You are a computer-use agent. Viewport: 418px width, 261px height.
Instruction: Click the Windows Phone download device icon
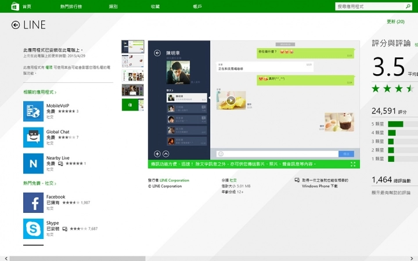[297, 180]
